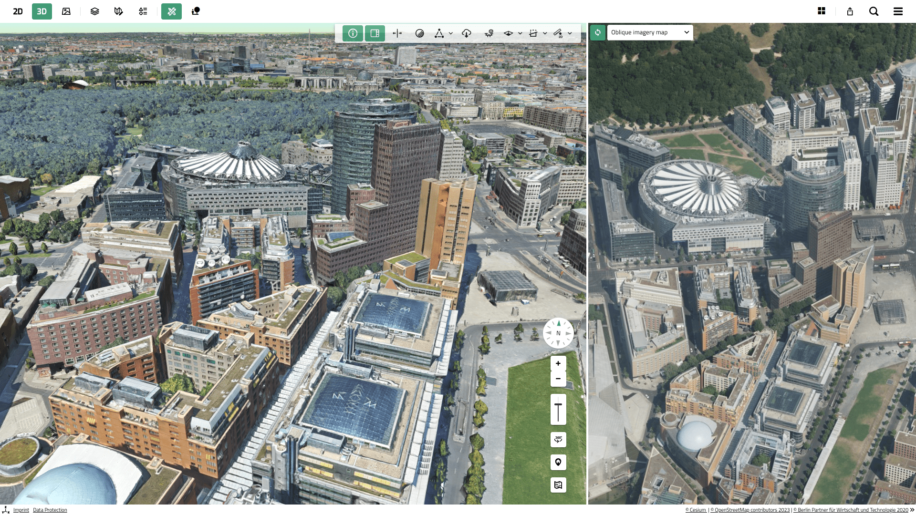916x515 pixels.
Task: Adjust the camera tilt slider
Action: coord(558,410)
